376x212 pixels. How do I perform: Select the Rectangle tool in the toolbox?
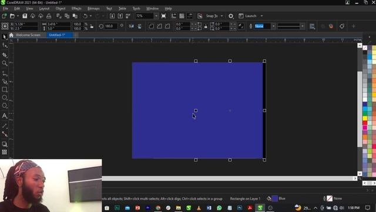4,90
